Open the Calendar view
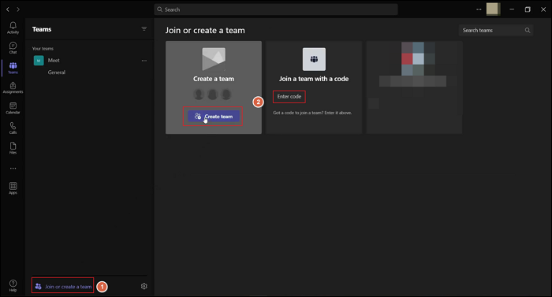 pyautogui.click(x=13, y=108)
